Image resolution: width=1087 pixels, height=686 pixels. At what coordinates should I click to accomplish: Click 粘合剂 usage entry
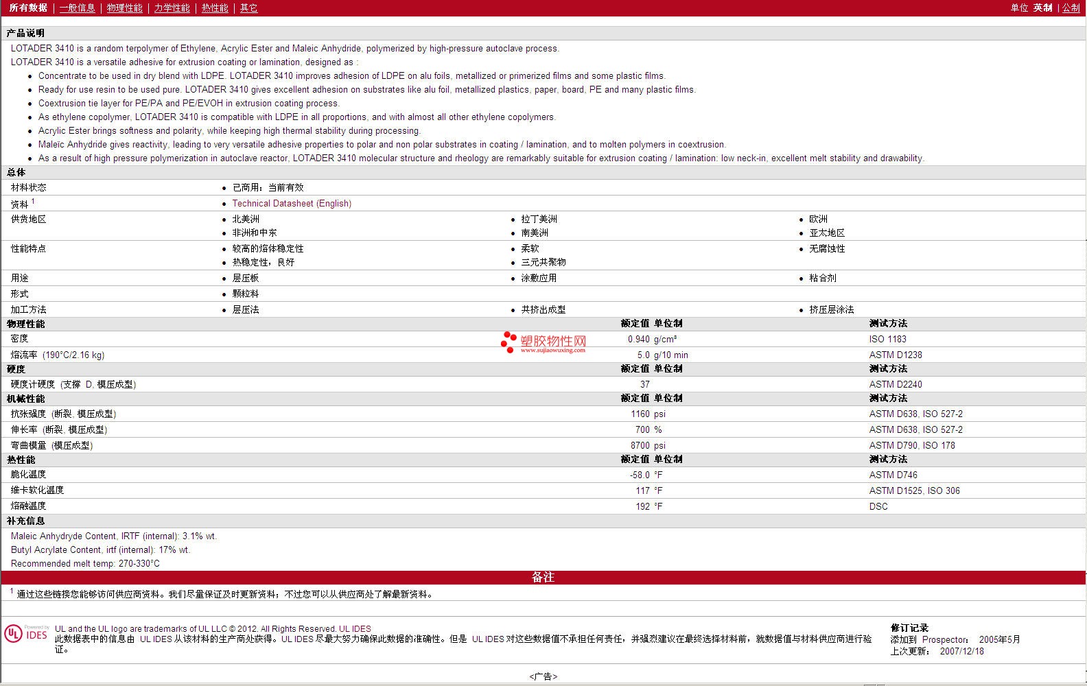pyautogui.click(x=823, y=278)
